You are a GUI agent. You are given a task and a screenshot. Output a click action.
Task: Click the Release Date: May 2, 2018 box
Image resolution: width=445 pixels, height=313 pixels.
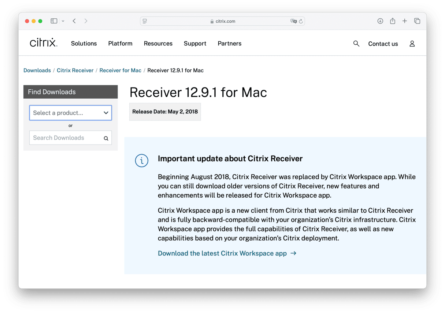pos(165,112)
